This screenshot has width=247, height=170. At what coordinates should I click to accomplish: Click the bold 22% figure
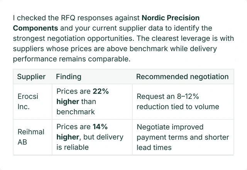tap(101, 91)
